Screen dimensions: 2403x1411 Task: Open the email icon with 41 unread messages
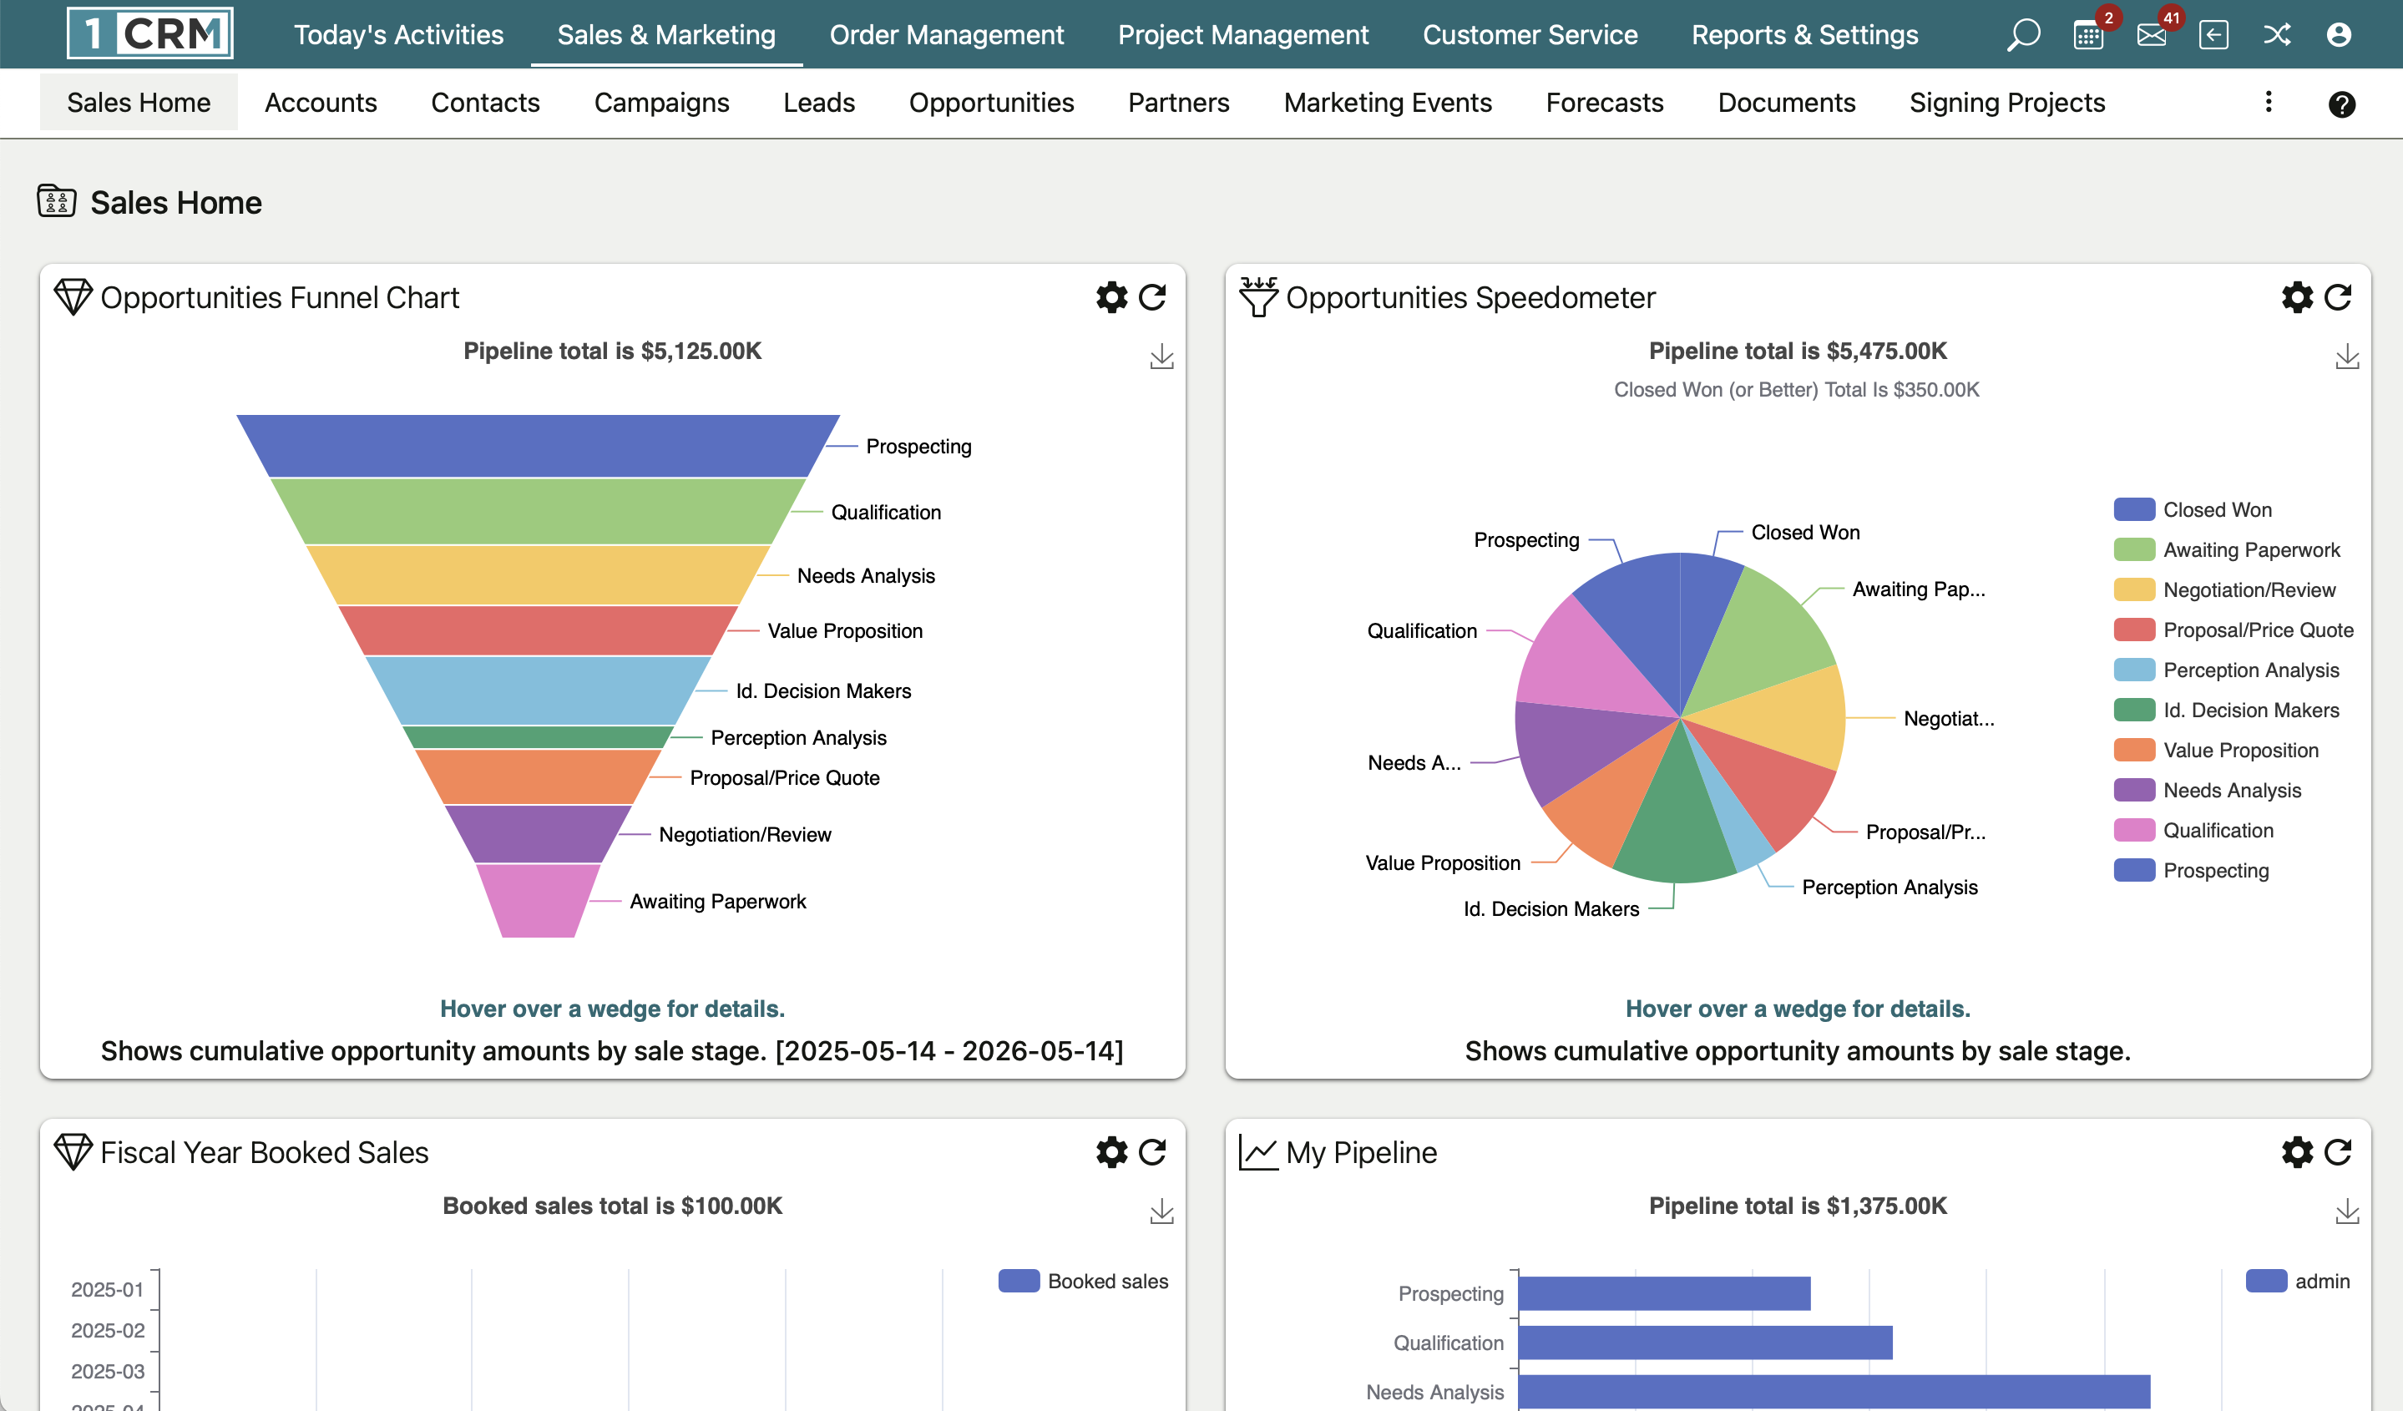pos(2153,36)
